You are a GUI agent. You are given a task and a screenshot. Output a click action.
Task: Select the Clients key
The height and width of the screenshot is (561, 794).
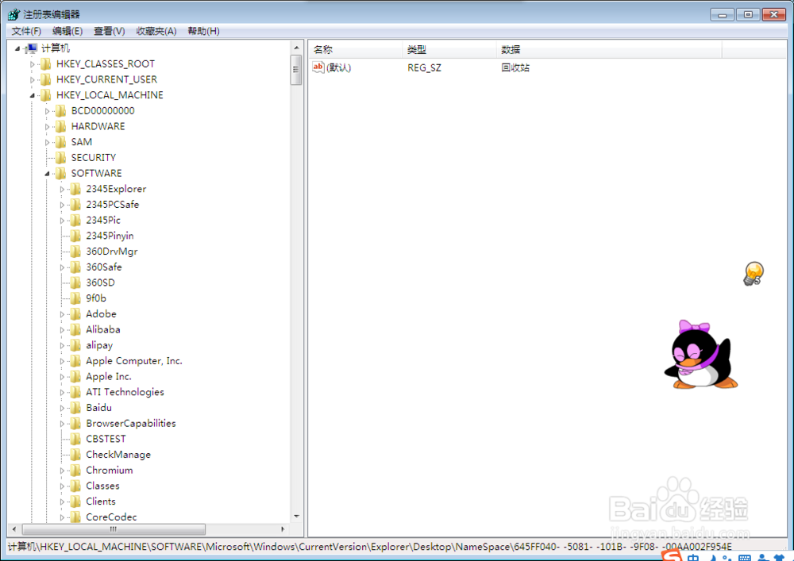click(101, 501)
